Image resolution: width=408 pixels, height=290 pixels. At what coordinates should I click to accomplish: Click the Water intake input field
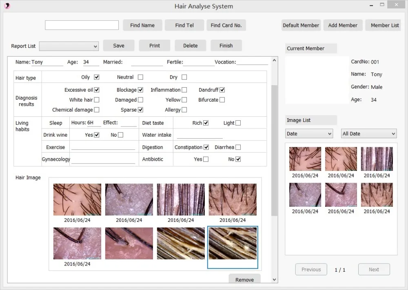click(200, 135)
